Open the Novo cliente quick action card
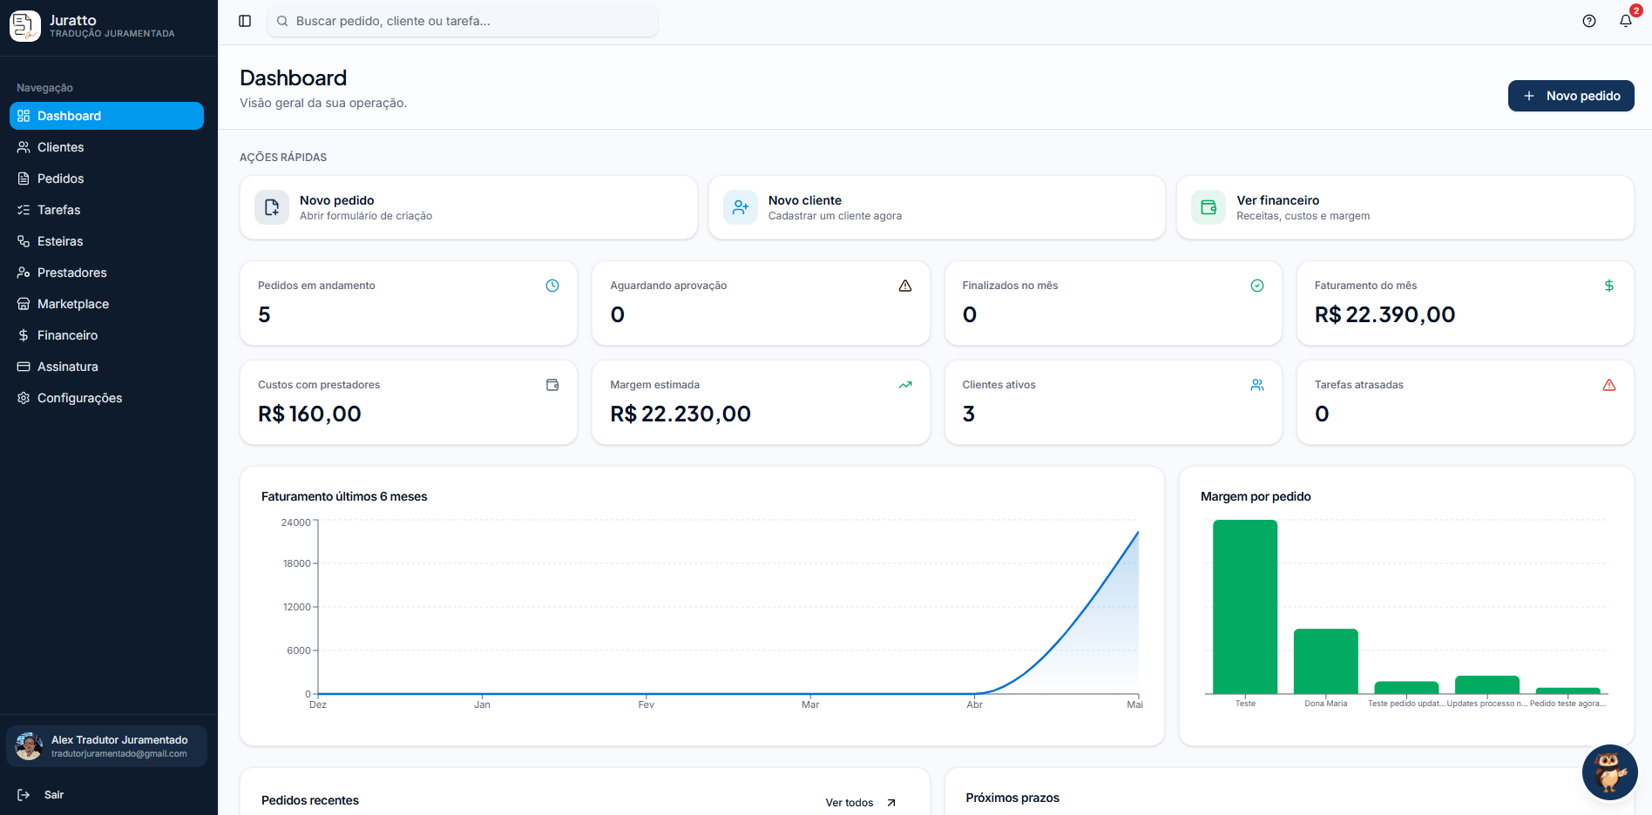This screenshot has width=1652, height=815. click(937, 207)
